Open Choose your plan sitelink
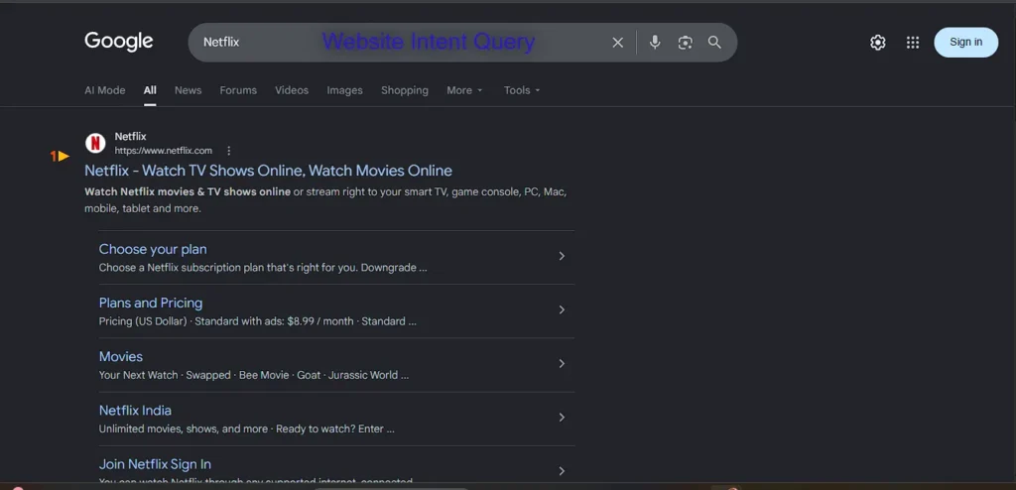The image size is (1016, 490). 153,249
